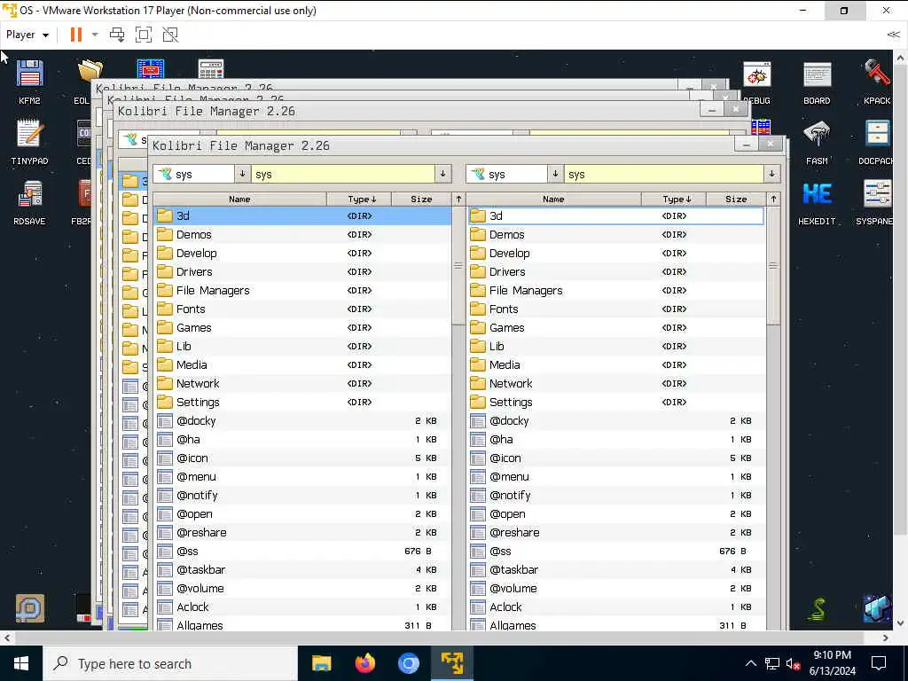Pause the virtual machine
This screenshot has height=681, width=908.
76,35
